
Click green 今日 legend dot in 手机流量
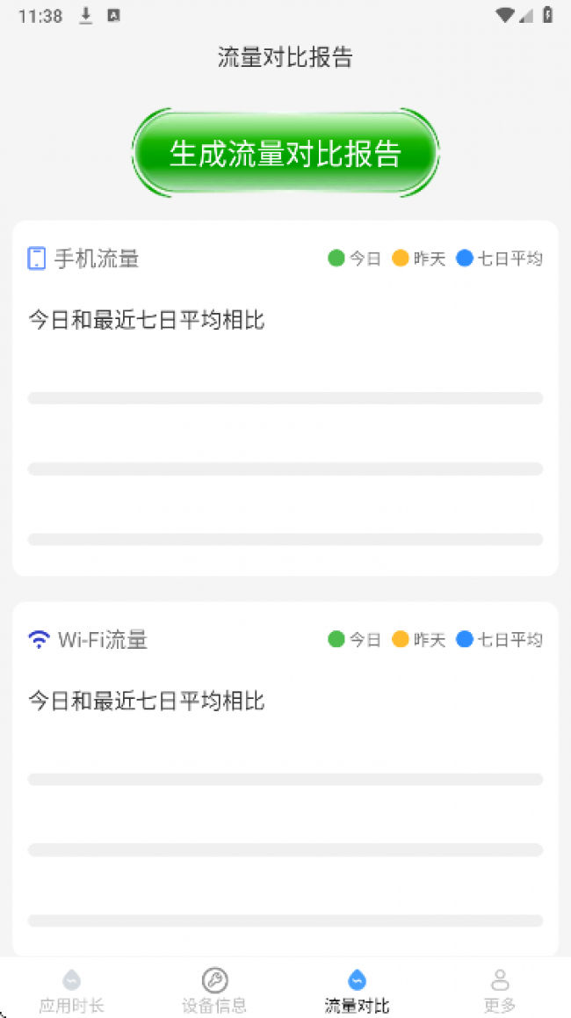click(x=336, y=258)
